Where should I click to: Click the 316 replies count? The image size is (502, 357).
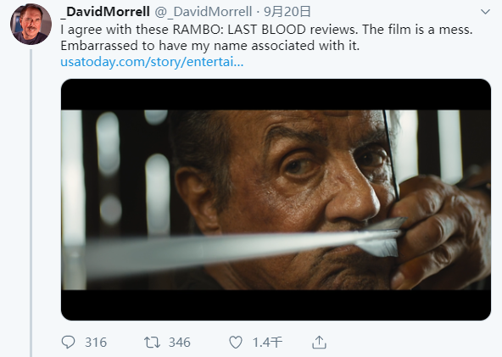pos(96,343)
